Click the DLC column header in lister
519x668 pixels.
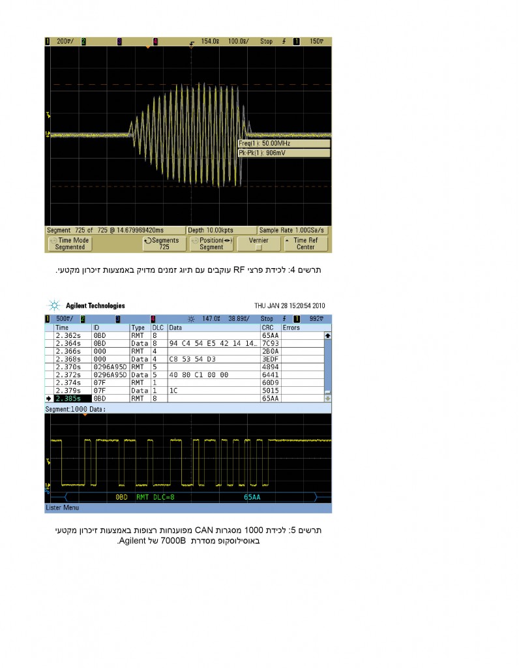(x=159, y=327)
